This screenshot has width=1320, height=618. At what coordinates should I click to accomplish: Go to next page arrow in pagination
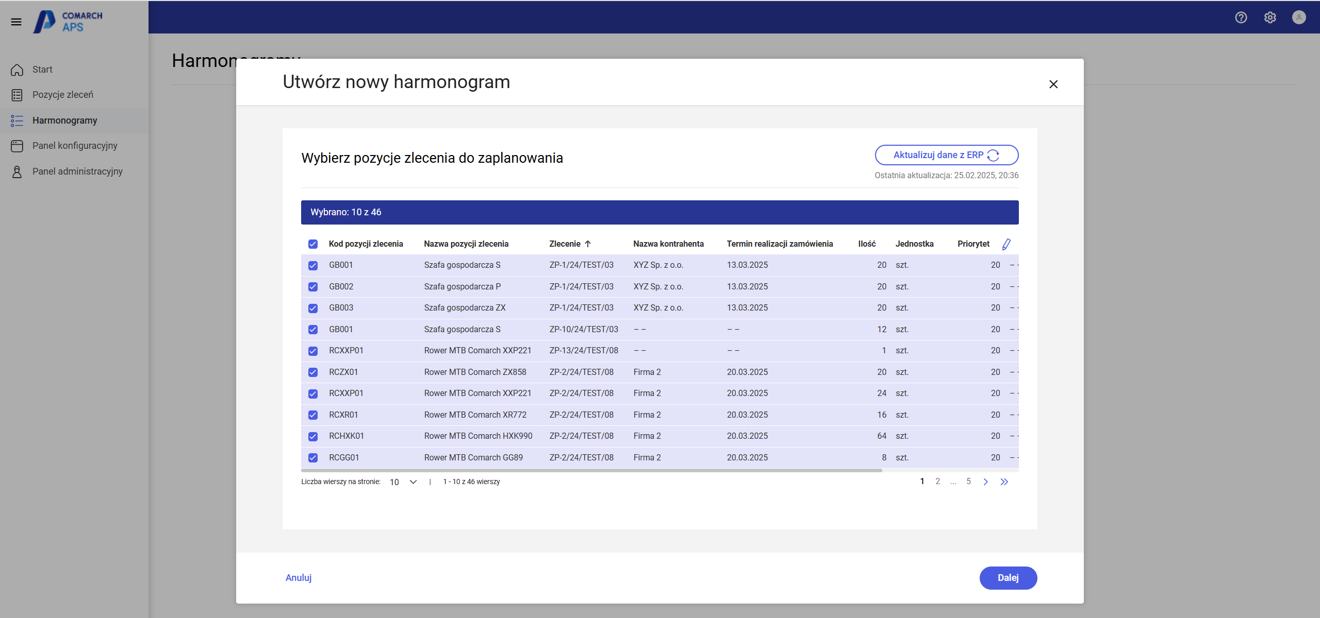(x=985, y=482)
